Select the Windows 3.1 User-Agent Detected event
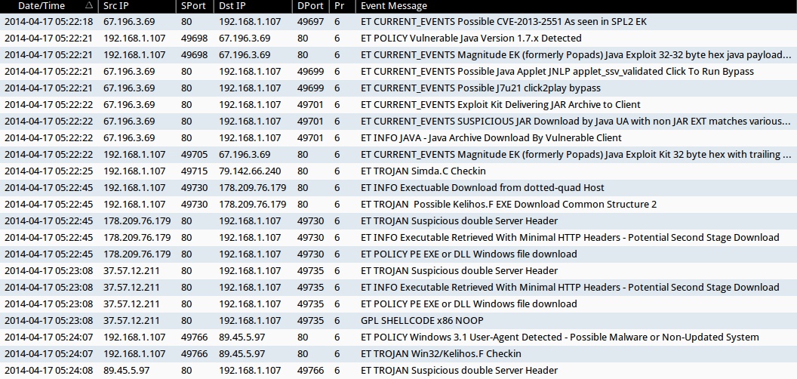This screenshot has width=797, height=379. (560, 337)
